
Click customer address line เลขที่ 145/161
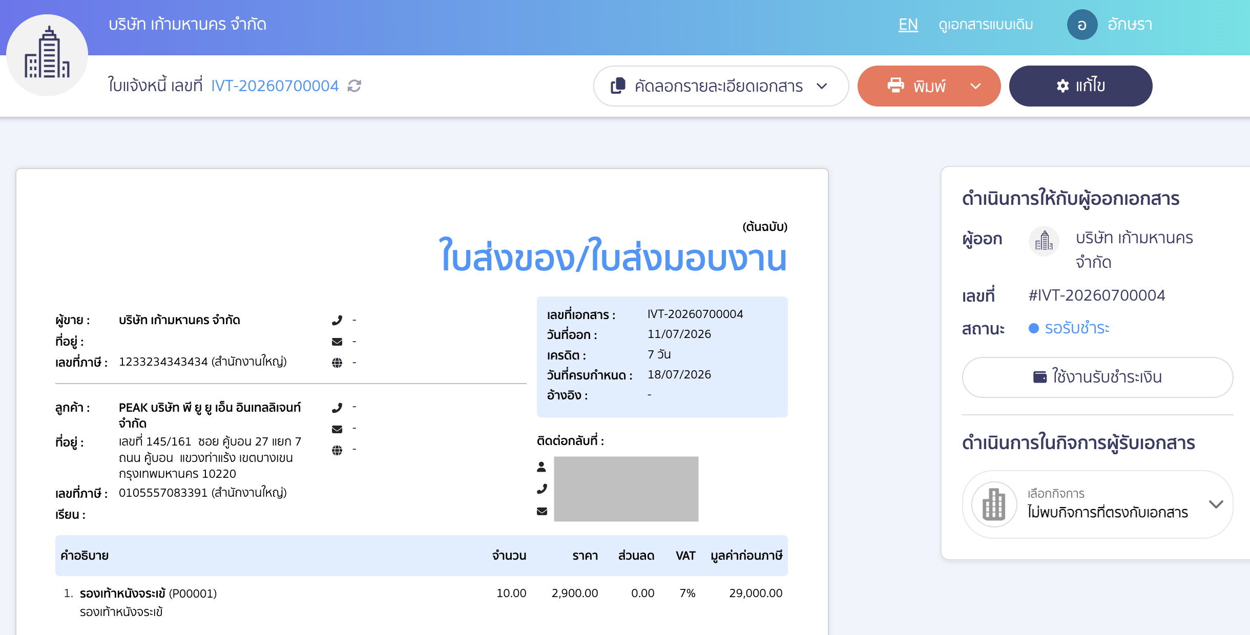pos(210,441)
